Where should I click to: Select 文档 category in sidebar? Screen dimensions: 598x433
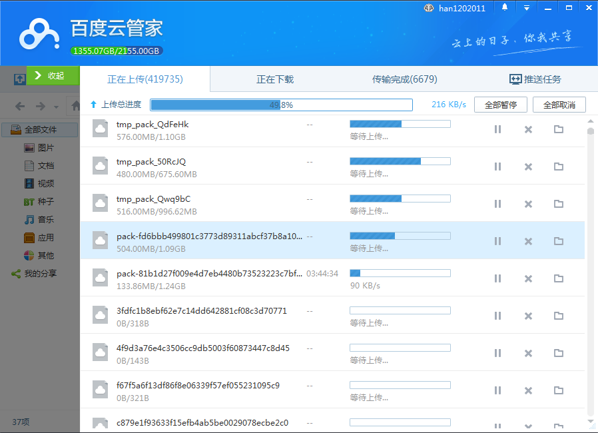pyautogui.click(x=39, y=166)
